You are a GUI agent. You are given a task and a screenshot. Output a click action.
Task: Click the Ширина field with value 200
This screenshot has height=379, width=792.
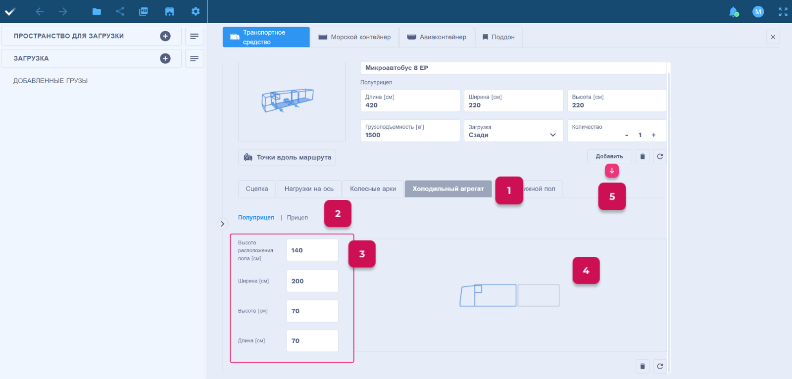point(312,281)
